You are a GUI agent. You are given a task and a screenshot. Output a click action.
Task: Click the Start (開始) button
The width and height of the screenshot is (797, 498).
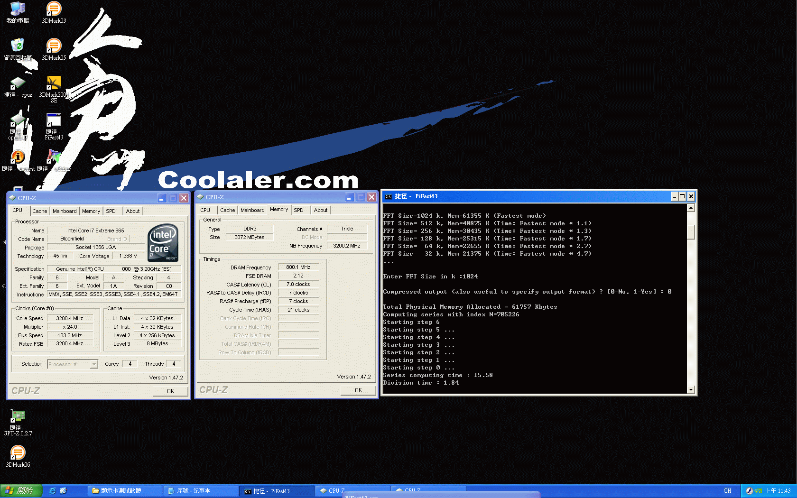point(21,491)
